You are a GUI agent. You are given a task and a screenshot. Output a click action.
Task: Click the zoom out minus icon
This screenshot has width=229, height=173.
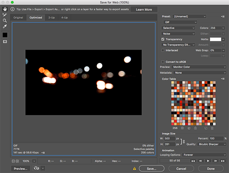[13, 161]
